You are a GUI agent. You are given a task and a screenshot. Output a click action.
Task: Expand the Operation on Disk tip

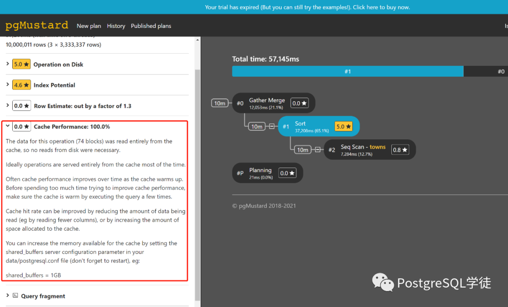pyautogui.click(x=8, y=64)
